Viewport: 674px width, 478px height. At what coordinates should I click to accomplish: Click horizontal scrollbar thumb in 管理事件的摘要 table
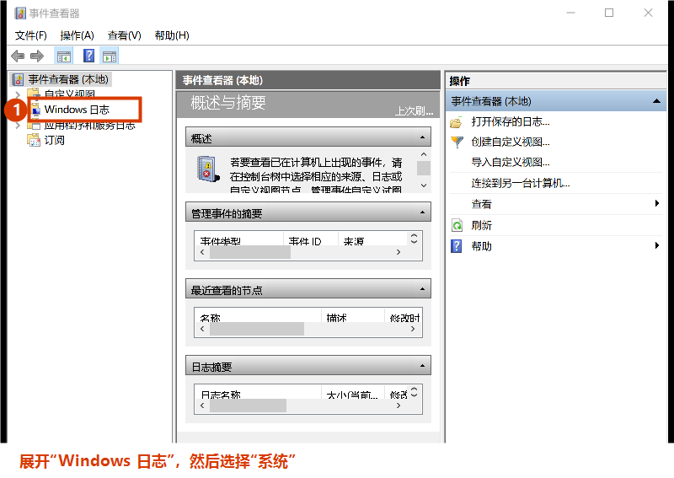pyautogui.click(x=250, y=252)
